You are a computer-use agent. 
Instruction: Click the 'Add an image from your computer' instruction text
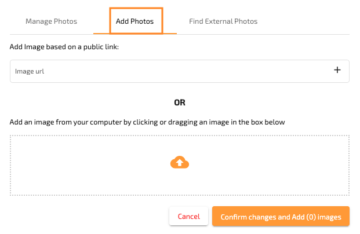coord(147,122)
